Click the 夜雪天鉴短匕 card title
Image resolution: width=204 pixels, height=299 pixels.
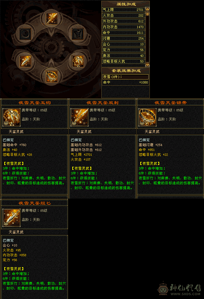[x=34, y=203]
